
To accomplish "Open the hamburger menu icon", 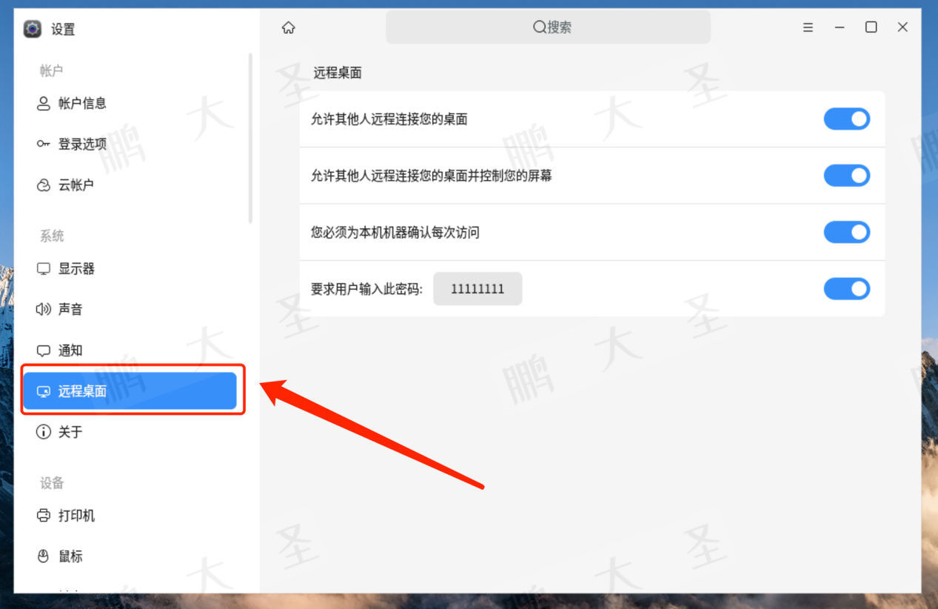I will pyautogui.click(x=808, y=27).
